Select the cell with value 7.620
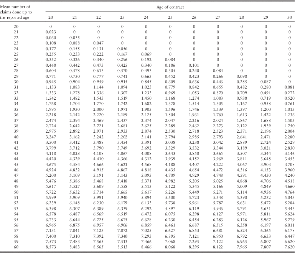The image size is (295, 253). 289,248
